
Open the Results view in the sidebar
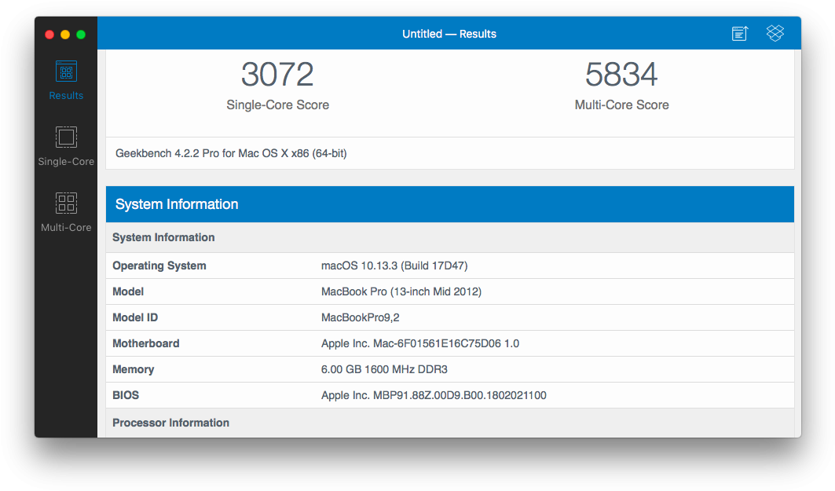66,80
